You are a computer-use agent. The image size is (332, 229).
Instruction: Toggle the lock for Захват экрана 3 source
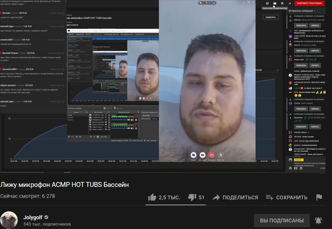point(109,129)
